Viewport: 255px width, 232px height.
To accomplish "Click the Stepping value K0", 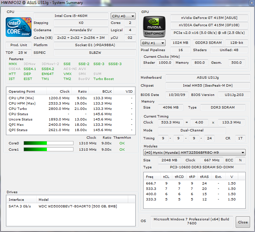I will [x=81, y=23].
